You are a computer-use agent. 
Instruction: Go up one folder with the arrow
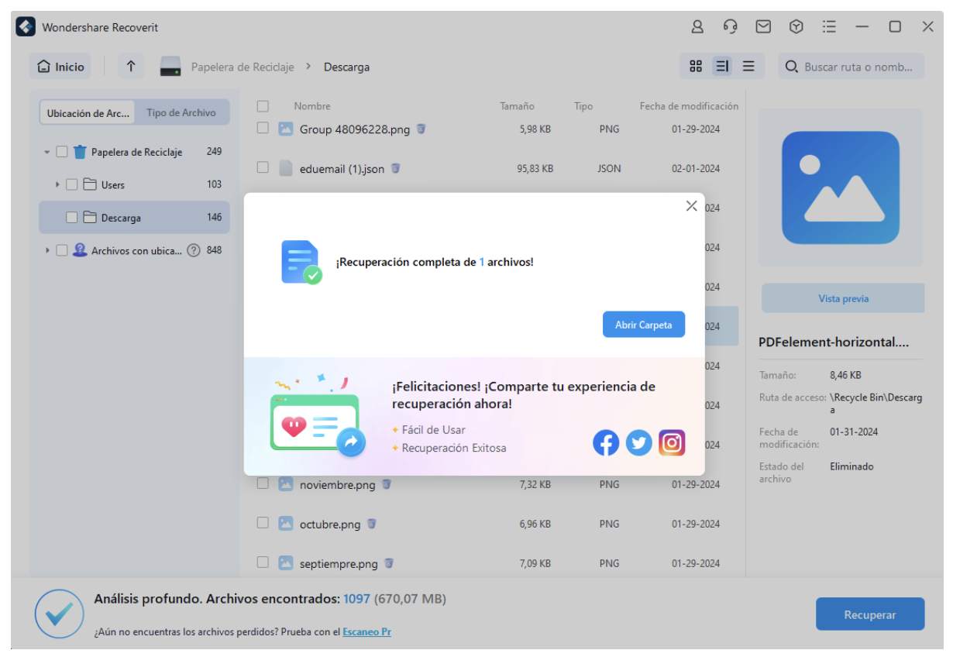[131, 67]
